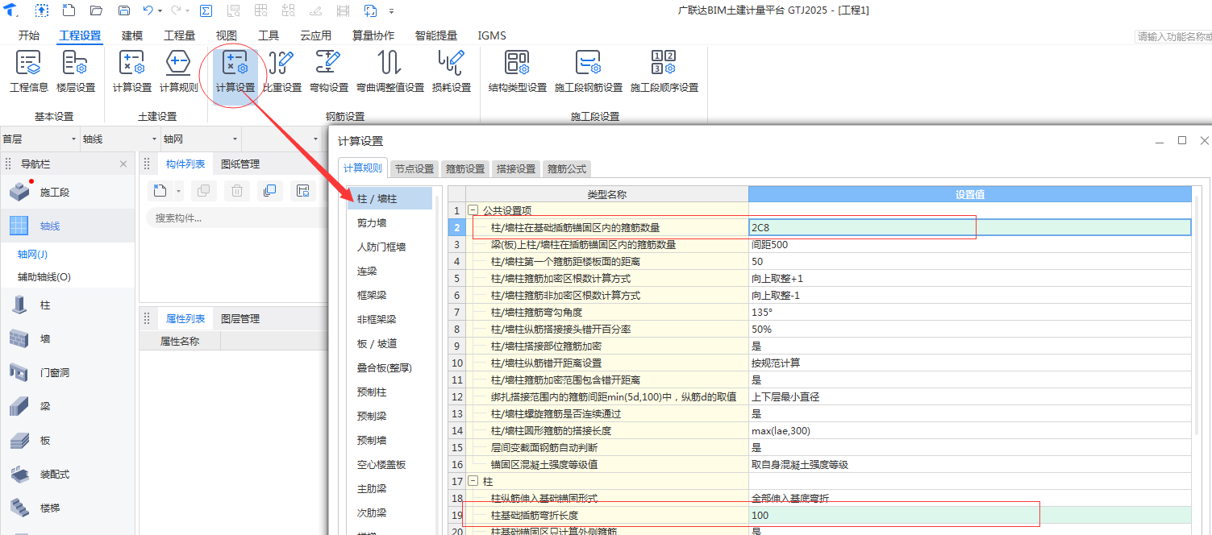Open 楼层设置 floor settings icon
The height and width of the screenshot is (535, 1212).
pyautogui.click(x=76, y=71)
